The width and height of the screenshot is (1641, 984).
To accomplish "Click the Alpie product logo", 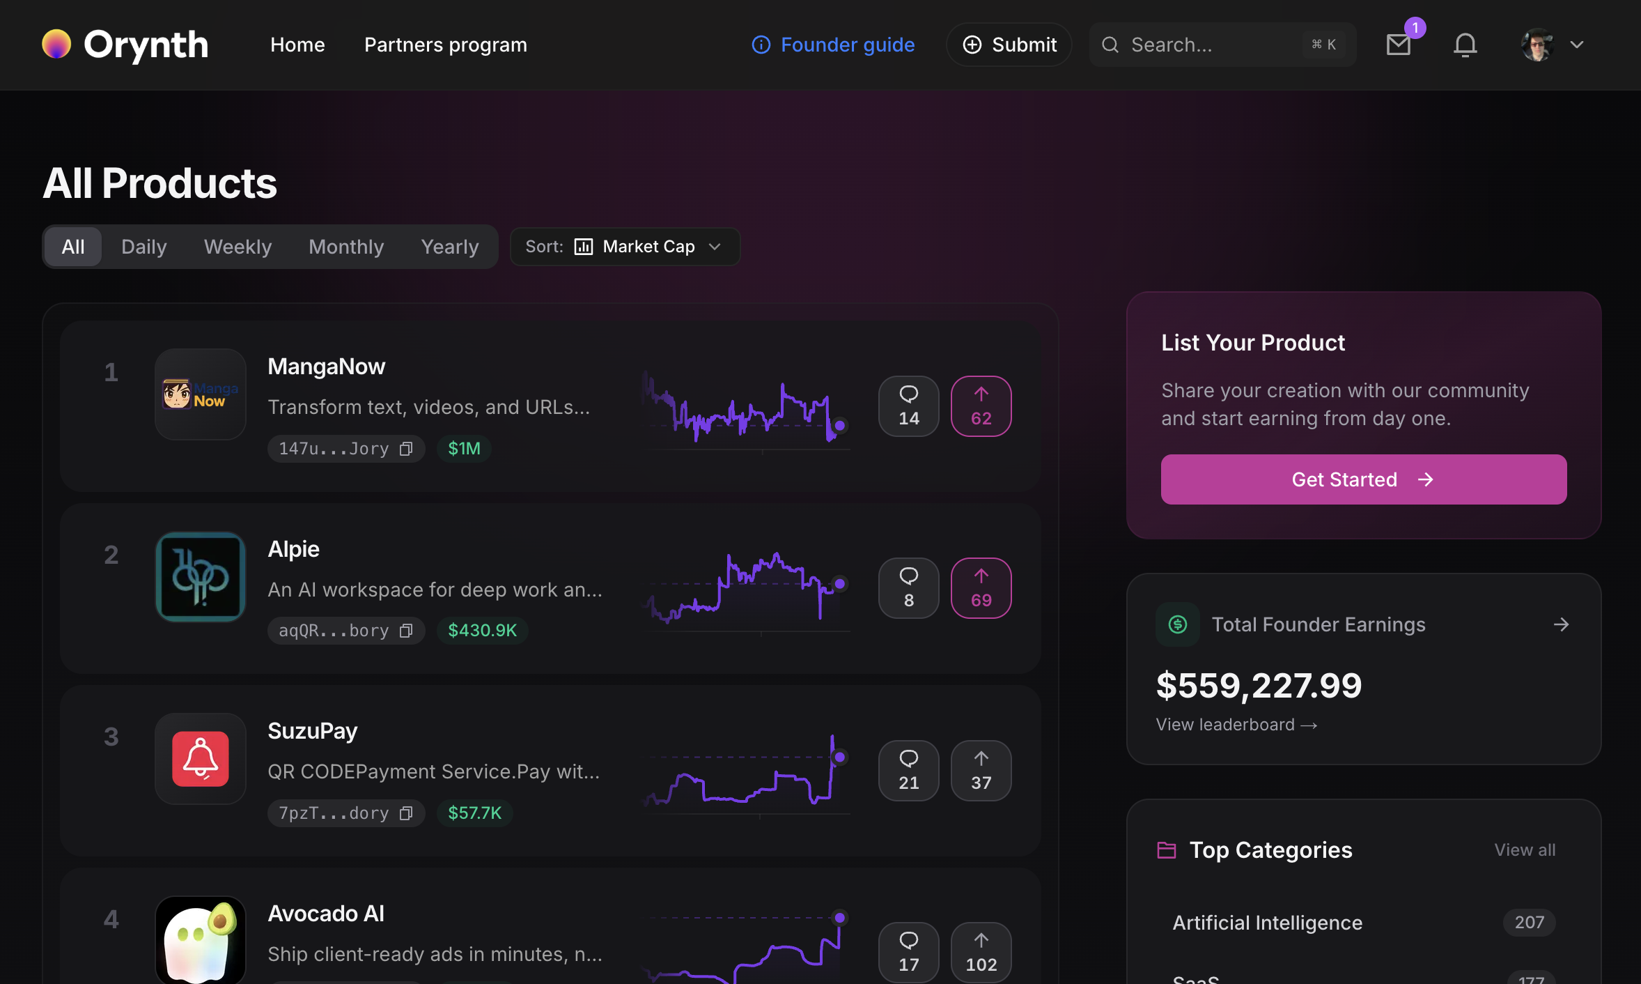I will pos(201,577).
